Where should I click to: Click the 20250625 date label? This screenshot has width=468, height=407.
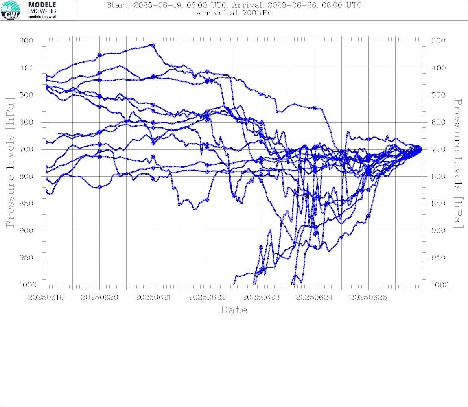(368, 298)
